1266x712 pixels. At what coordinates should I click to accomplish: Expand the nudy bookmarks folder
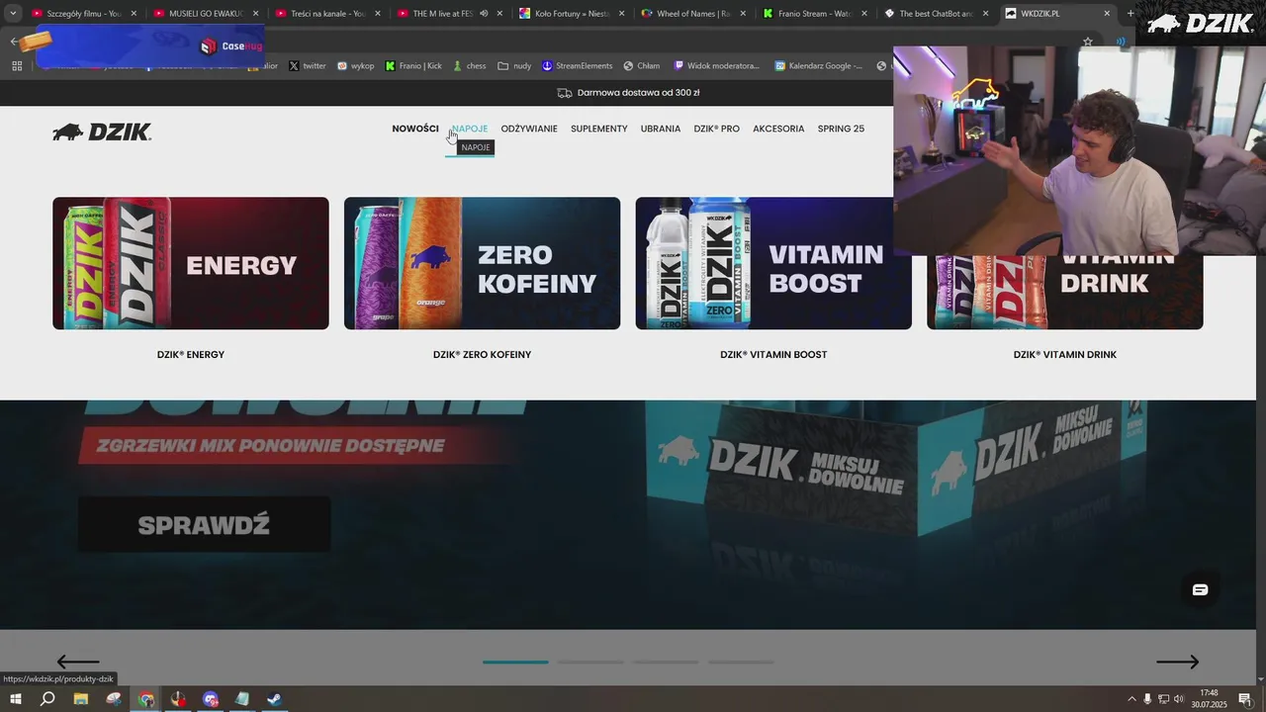coord(514,65)
